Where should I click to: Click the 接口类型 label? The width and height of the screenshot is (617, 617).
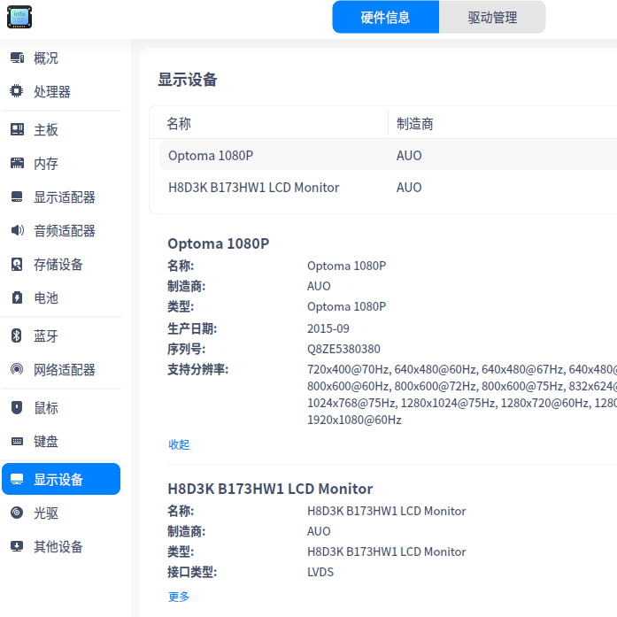click(192, 572)
